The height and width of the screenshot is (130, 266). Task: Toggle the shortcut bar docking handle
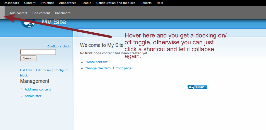2,13
